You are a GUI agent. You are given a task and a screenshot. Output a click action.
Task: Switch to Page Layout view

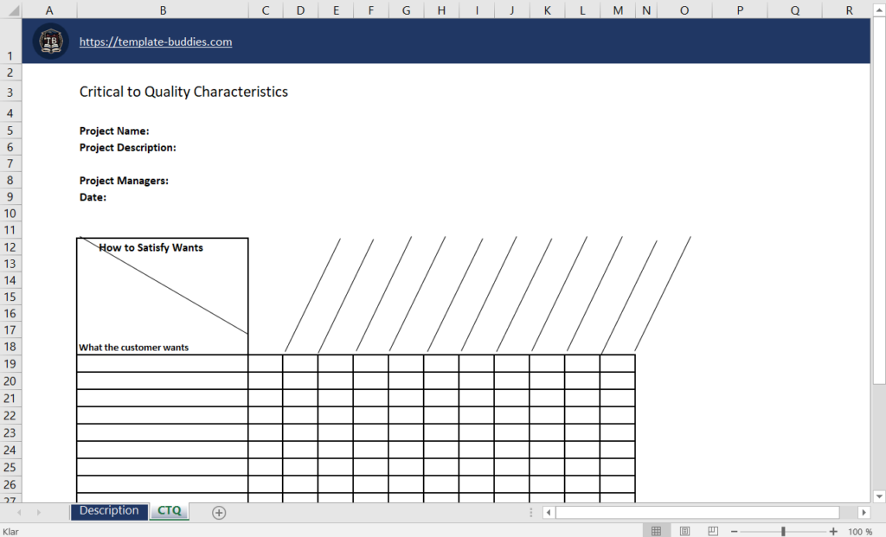point(684,531)
